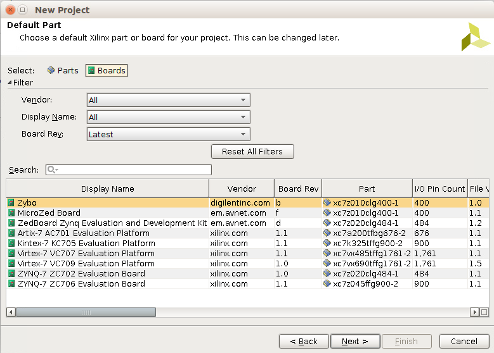
Task: Select the Zybo board row
Action: point(247,202)
